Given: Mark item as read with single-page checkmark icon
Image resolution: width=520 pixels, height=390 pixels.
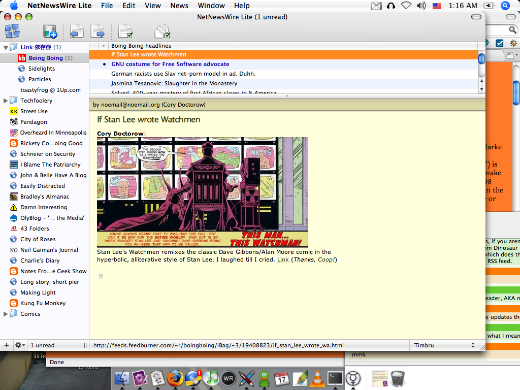Looking at the screenshot, I should pos(125,31).
